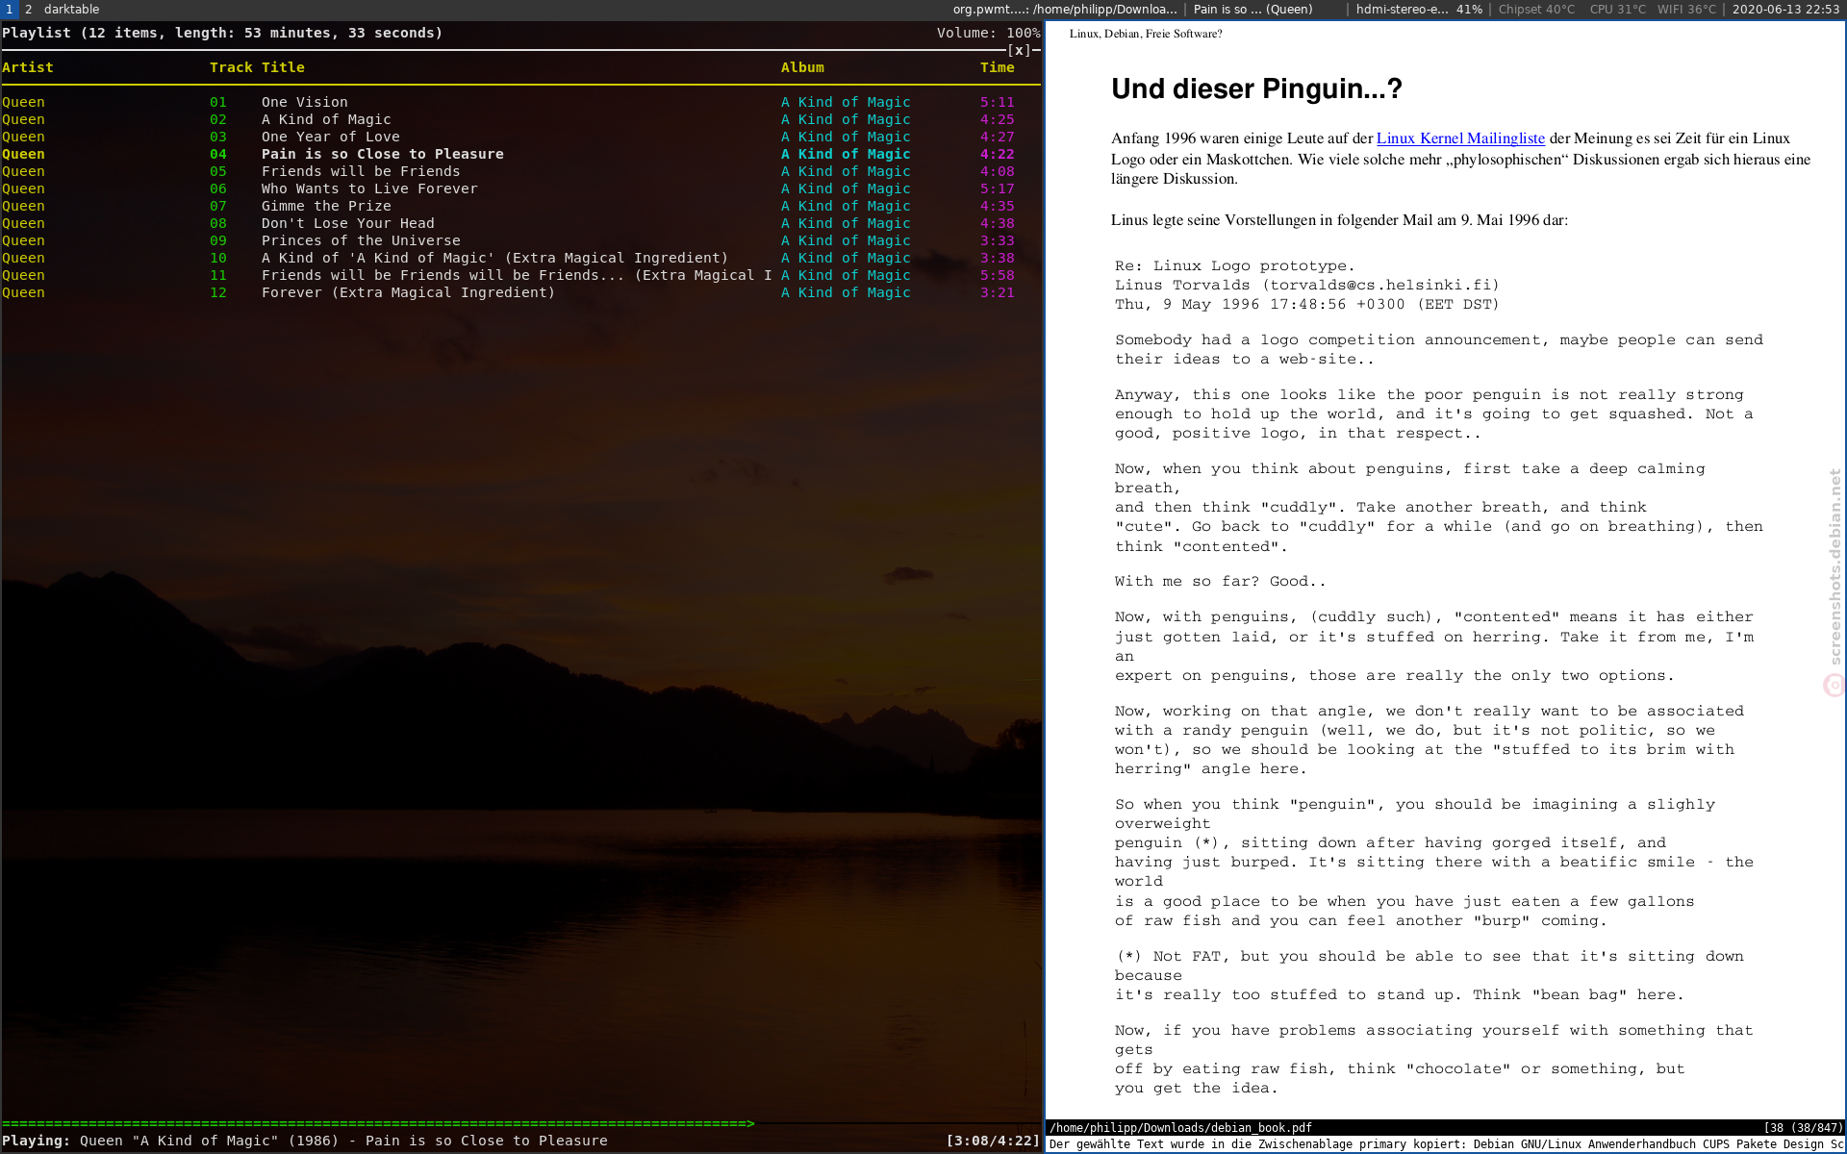Click org.pwmt window title in top bar

1065,9
